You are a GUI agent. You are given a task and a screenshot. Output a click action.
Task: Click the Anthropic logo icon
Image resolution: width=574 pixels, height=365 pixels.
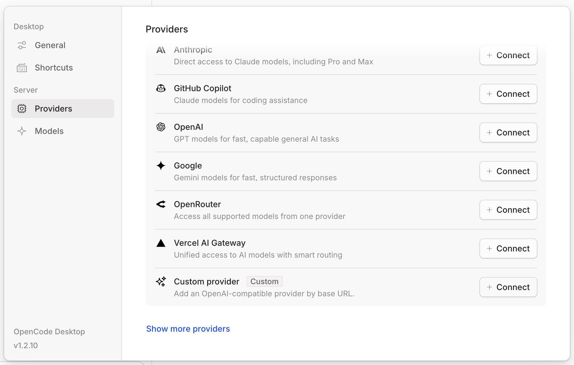point(161,50)
